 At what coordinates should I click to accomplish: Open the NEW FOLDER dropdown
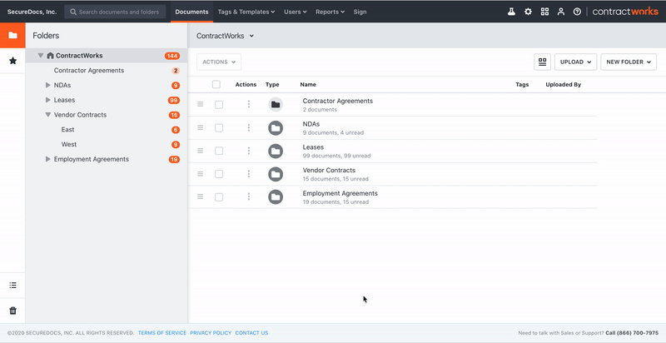(629, 62)
